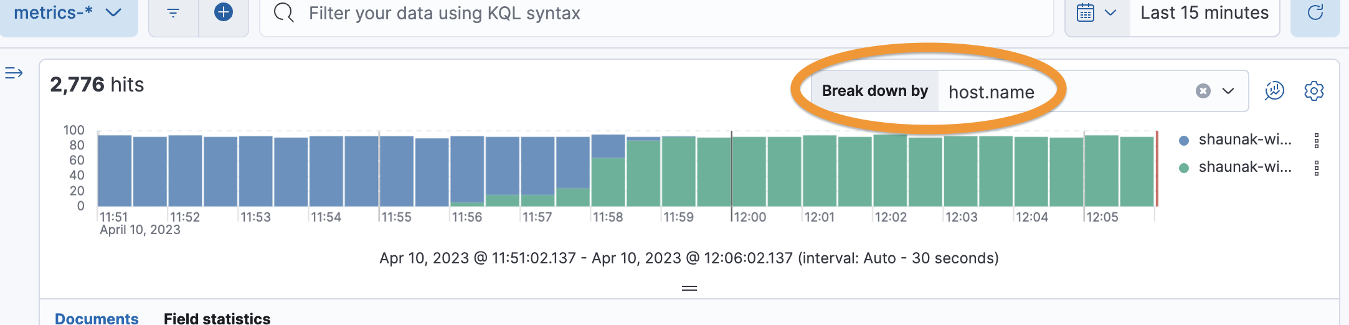Open chart options gear menu
This screenshot has height=325, width=1349.
click(1314, 91)
